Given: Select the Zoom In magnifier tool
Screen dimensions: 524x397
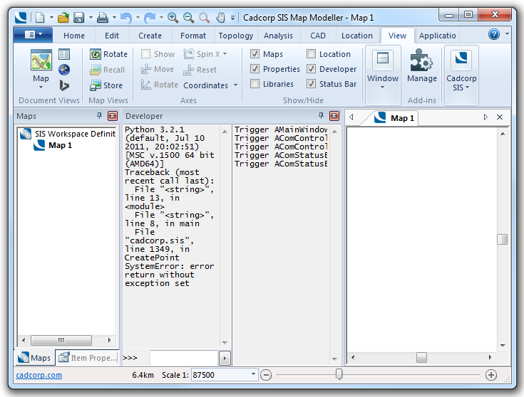Looking at the screenshot, I should click(x=173, y=17).
